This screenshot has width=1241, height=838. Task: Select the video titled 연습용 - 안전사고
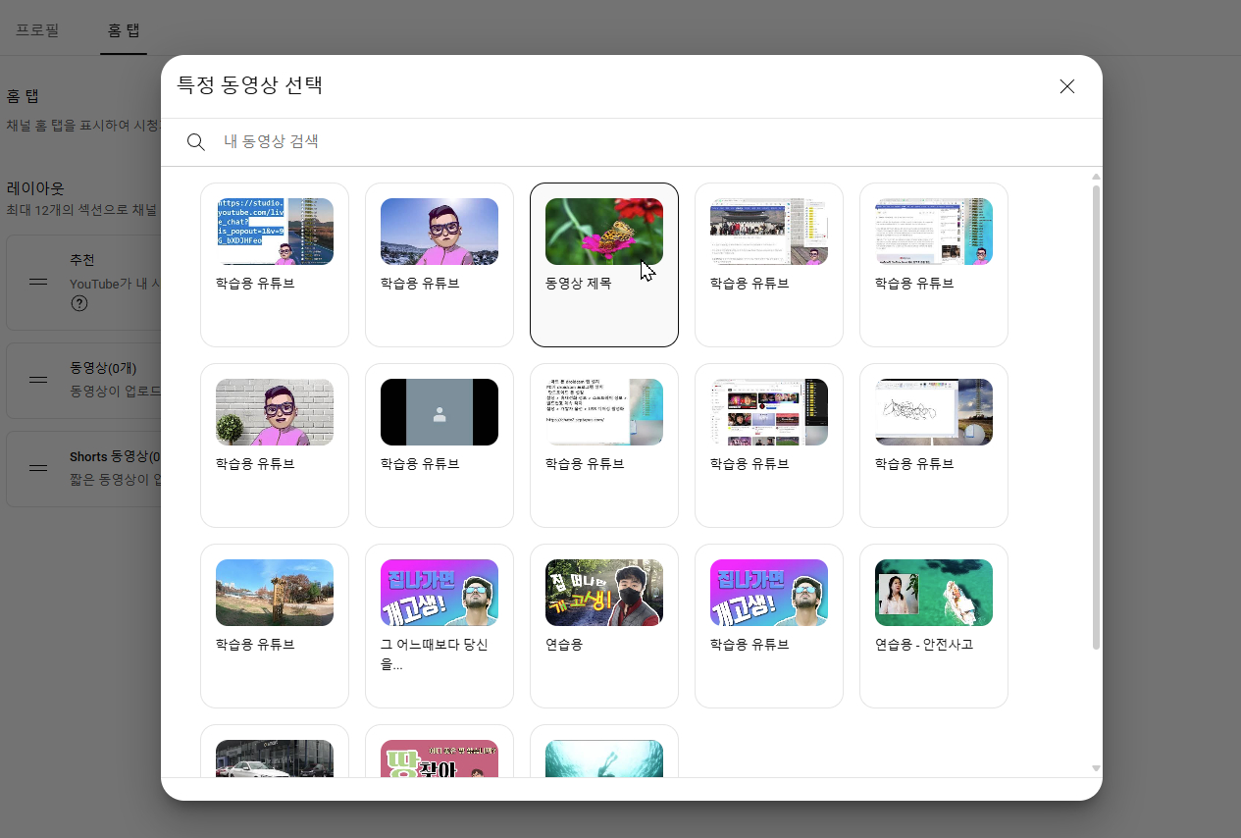[934, 626]
